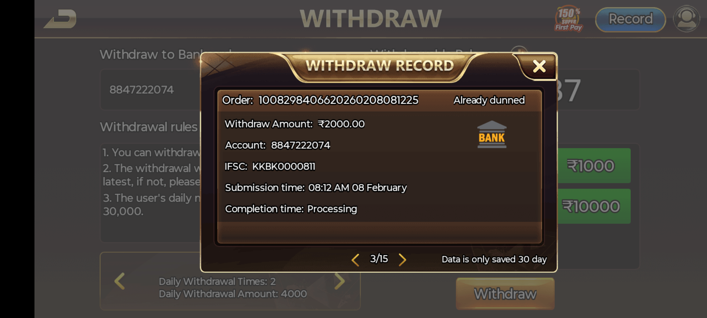Click the Already dunned status label
The height and width of the screenshot is (318, 707).
489,100
